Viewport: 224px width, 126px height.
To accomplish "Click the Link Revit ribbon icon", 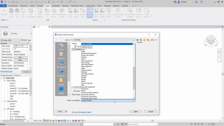I will coord(12,13).
